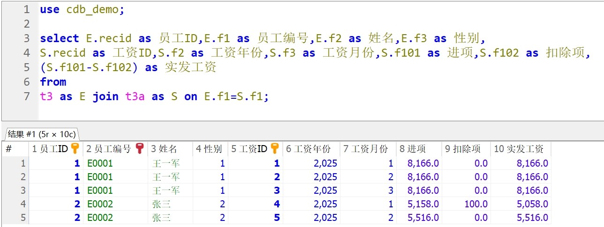Image resolution: width=604 pixels, height=227 pixels.
Task: Click the 实发工资 column header
Action: point(519,149)
